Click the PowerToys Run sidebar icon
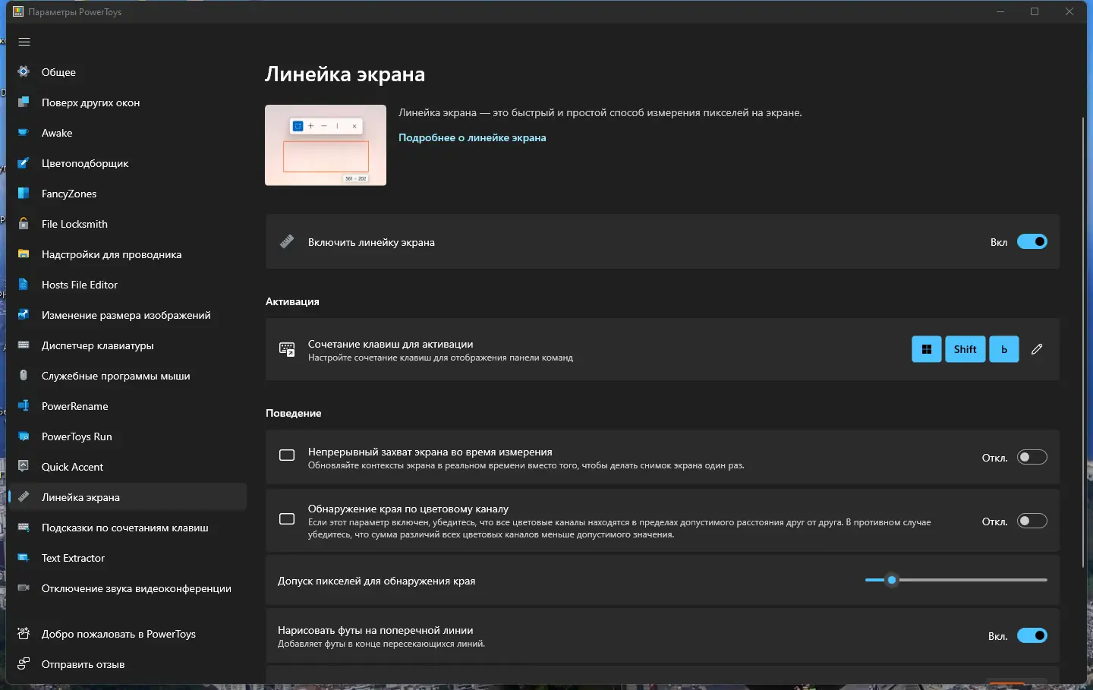 (x=24, y=436)
